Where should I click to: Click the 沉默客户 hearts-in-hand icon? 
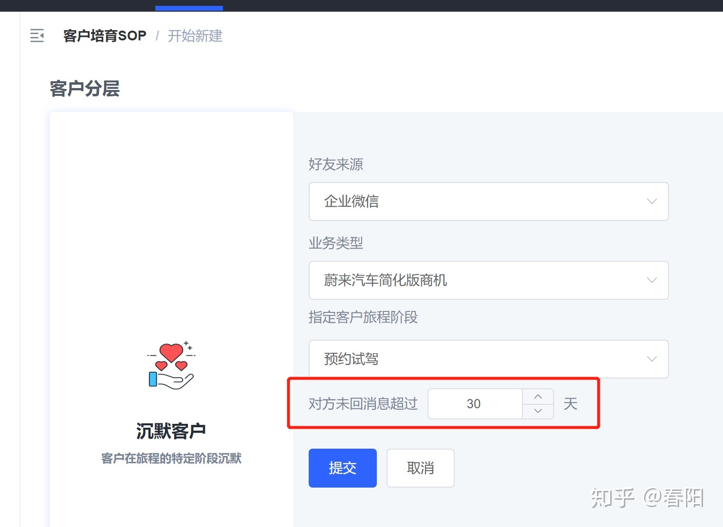[171, 365]
